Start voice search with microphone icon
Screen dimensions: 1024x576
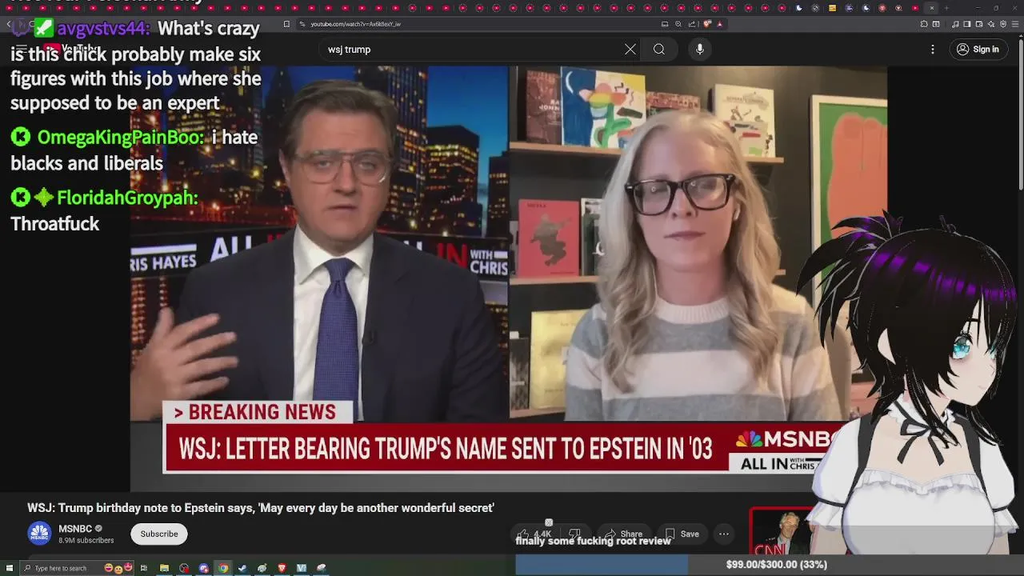pos(699,50)
